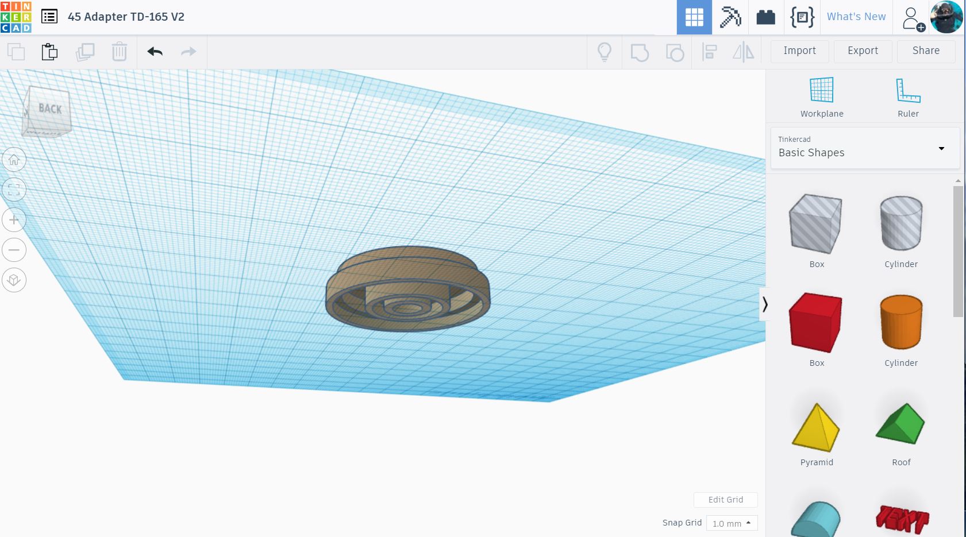Click the invite people icon

coord(913,18)
